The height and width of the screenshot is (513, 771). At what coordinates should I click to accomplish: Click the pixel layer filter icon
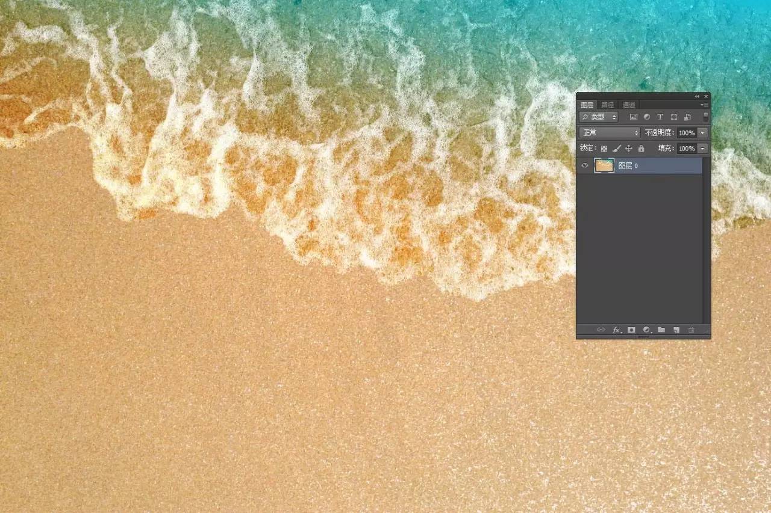click(634, 117)
